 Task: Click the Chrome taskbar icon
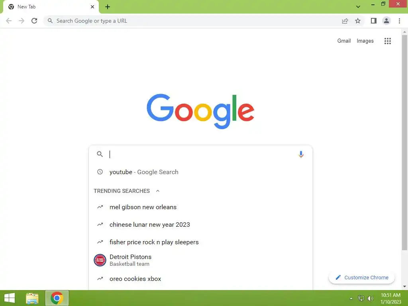[x=57, y=298]
